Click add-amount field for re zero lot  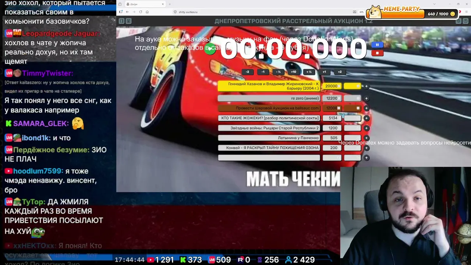pos(353,99)
